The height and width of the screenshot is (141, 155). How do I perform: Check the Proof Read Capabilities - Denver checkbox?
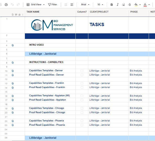[x=82, y=75]
